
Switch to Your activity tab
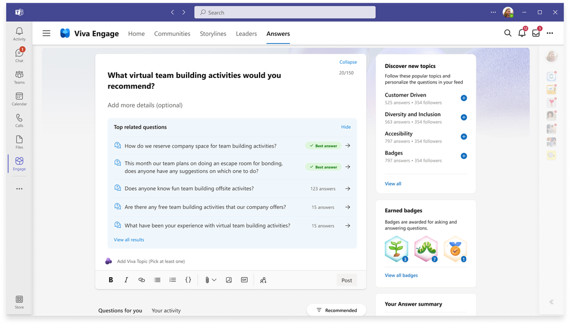[x=166, y=311]
